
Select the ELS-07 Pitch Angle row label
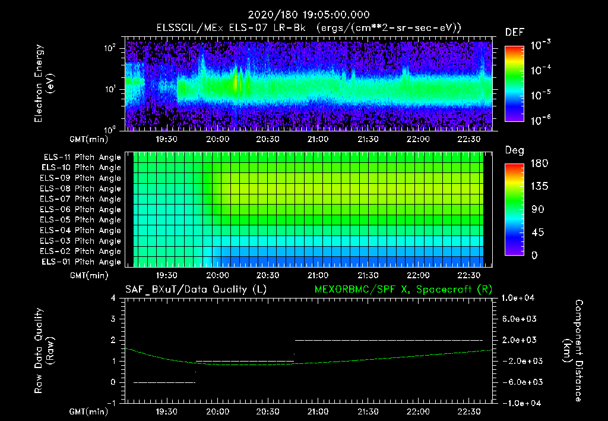click(x=81, y=199)
